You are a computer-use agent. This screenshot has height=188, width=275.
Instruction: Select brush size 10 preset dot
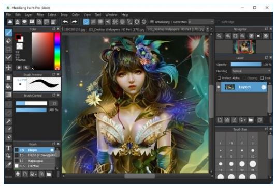click(x=253, y=150)
